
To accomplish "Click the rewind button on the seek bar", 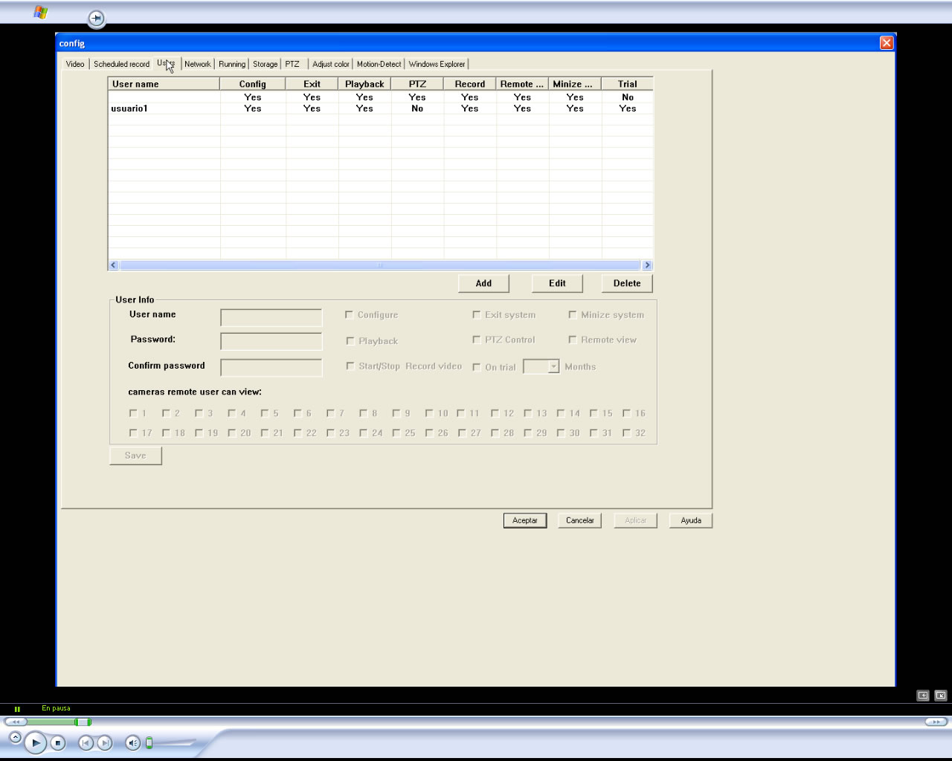I will pos(16,722).
